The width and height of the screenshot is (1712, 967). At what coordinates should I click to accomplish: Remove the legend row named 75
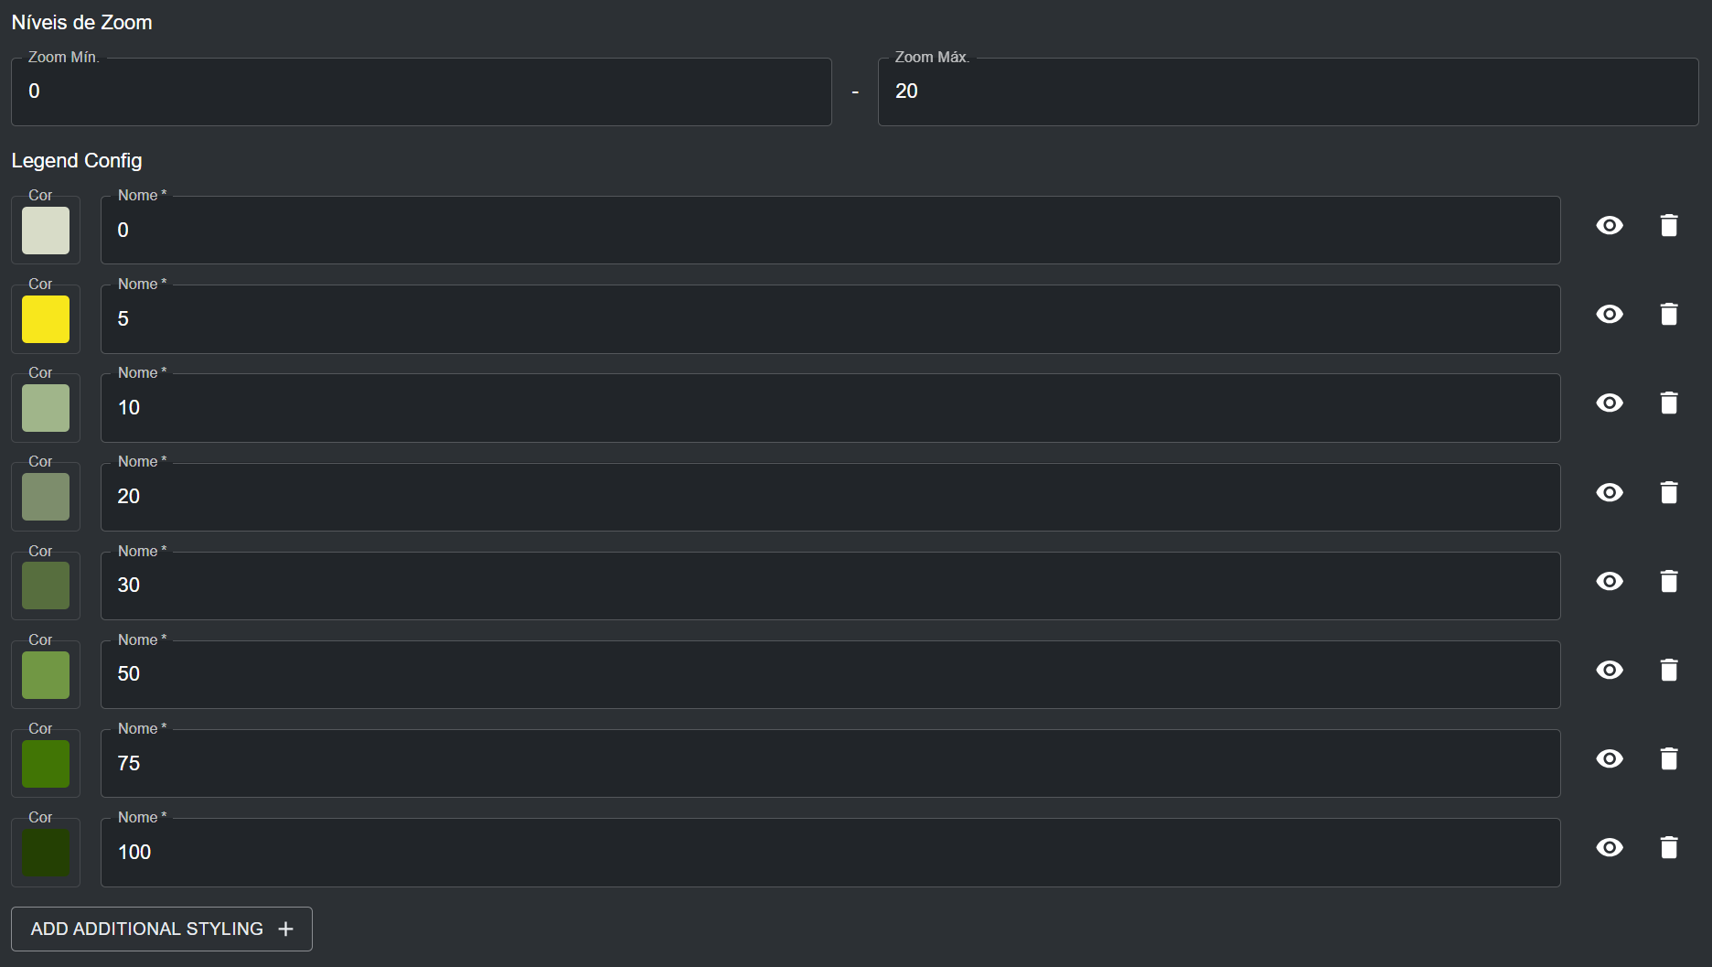point(1669,759)
